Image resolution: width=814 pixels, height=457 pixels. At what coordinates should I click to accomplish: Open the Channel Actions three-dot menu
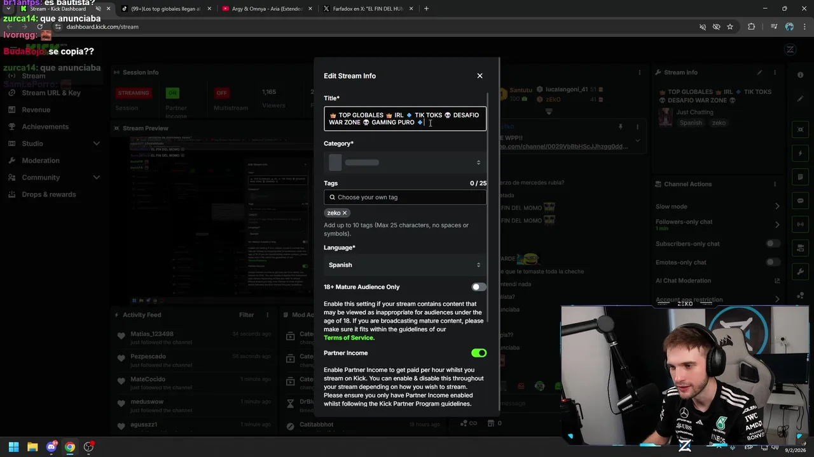pos(775,184)
